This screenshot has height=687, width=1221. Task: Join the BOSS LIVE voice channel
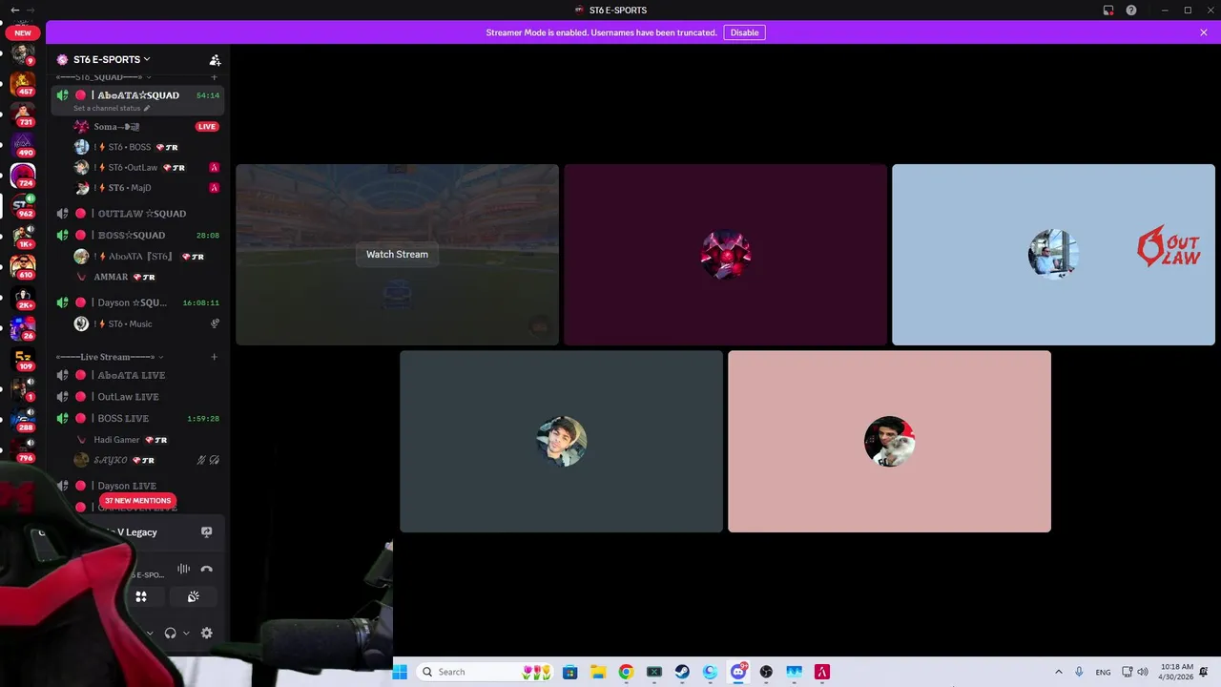[137, 418]
